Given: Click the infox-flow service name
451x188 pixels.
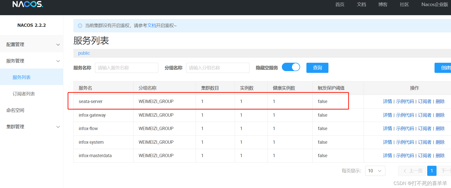Looking at the screenshot, I should click(x=88, y=129).
